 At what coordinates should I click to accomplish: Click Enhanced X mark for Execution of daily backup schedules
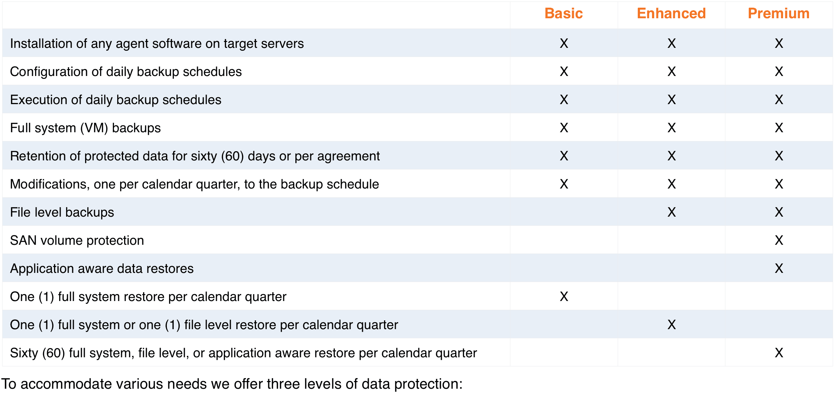click(x=672, y=99)
